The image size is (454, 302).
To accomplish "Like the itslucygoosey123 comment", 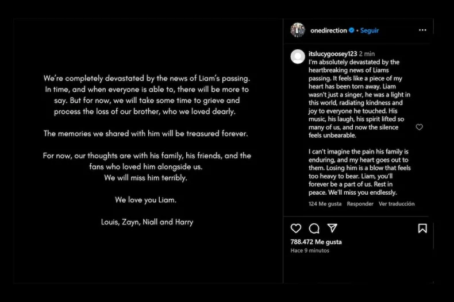I will 419,127.
